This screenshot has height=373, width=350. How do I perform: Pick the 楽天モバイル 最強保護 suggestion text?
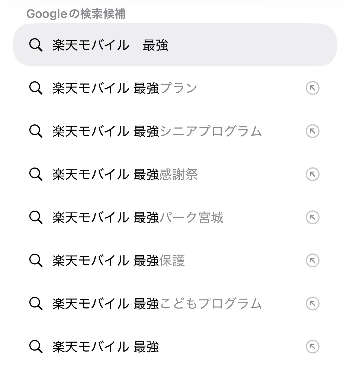coord(118,261)
